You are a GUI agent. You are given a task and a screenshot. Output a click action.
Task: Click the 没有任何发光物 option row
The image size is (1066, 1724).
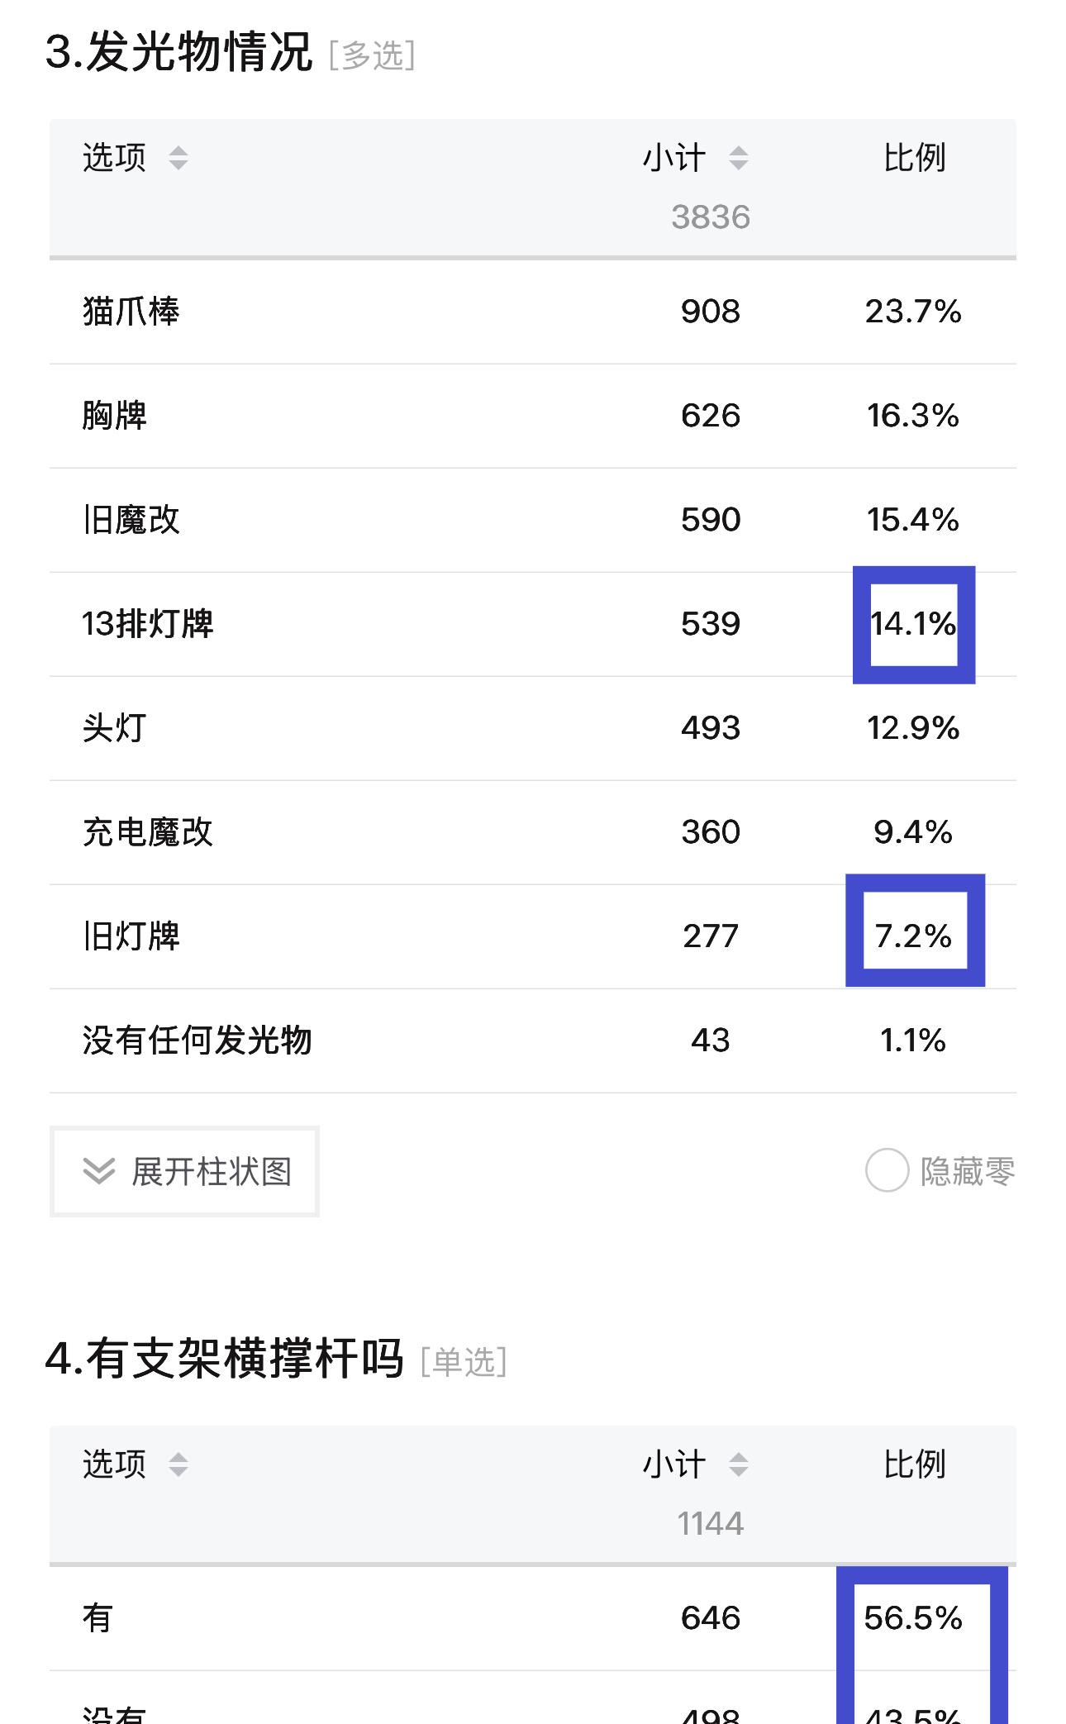533,1041
